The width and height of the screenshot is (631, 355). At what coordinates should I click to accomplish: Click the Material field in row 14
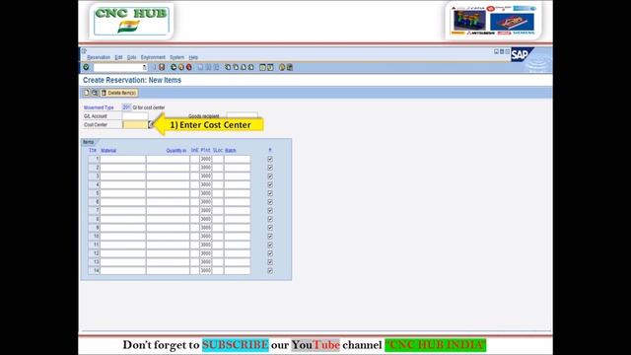[122, 270]
